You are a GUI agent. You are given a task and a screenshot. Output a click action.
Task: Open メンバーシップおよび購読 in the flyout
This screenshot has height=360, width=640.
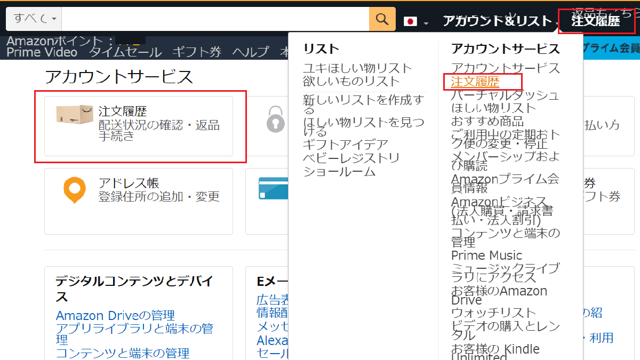click(x=506, y=161)
